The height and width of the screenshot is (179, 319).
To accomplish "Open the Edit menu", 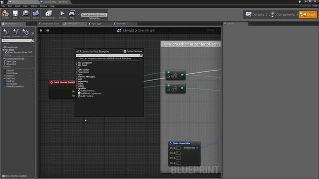I will pos(10,6).
